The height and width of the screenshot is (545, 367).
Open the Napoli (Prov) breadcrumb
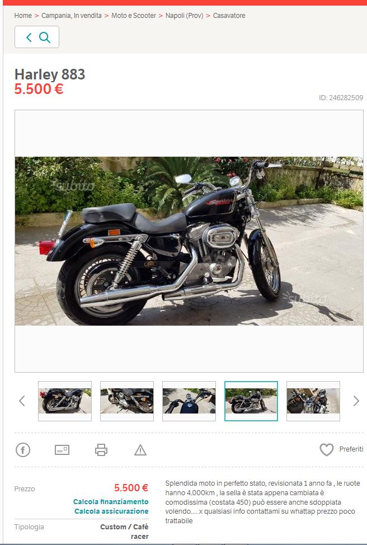tap(184, 16)
